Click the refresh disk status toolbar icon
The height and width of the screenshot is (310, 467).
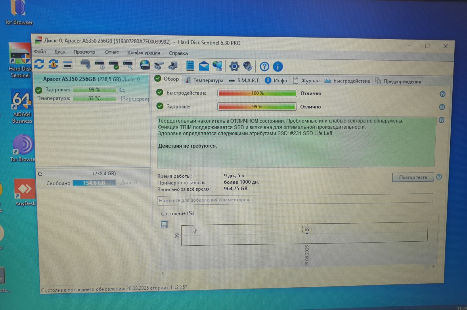click(x=39, y=64)
